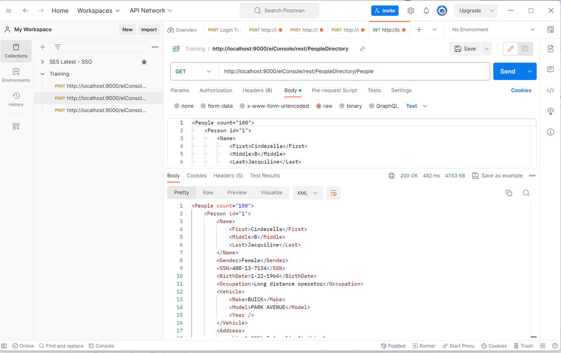Open the Save options arrow
561x353 pixels.
[486, 49]
